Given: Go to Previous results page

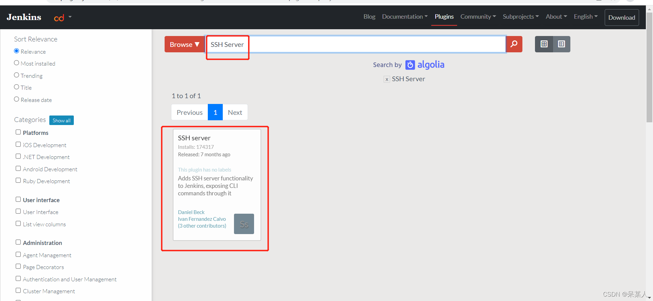Looking at the screenshot, I should (x=189, y=112).
